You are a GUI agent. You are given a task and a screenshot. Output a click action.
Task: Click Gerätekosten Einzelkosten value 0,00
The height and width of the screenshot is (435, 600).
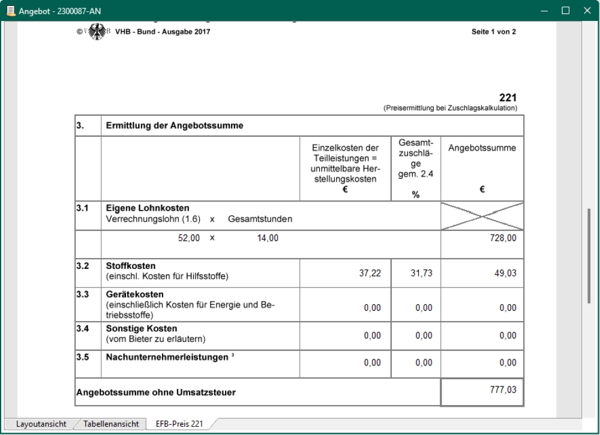(372, 308)
